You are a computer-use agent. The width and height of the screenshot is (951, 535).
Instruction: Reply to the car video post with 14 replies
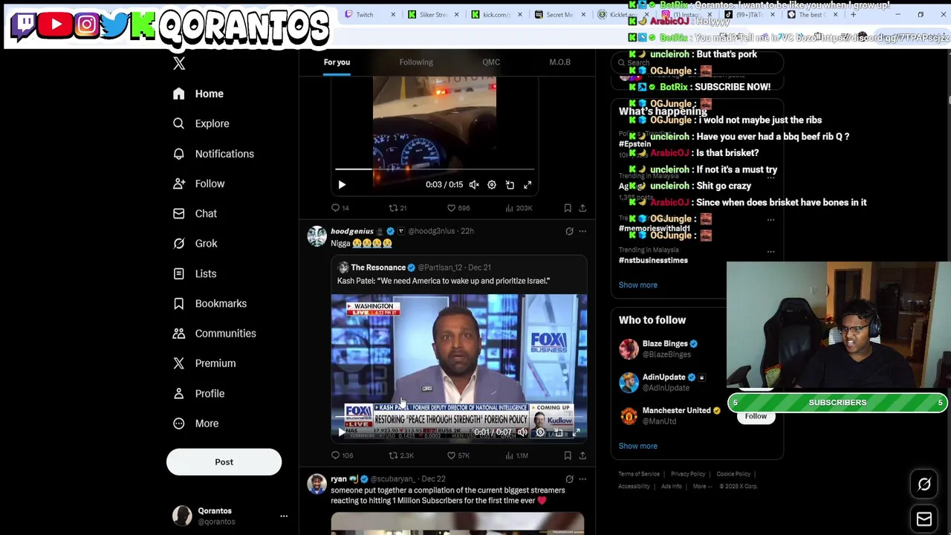click(x=340, y=208)
